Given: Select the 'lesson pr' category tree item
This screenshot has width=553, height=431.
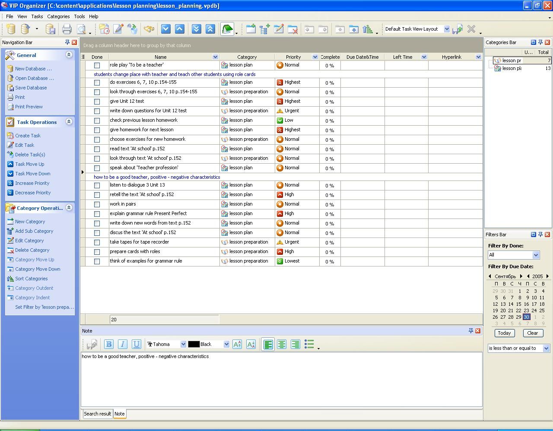Looking at the screenshot, I should [512, 60].
